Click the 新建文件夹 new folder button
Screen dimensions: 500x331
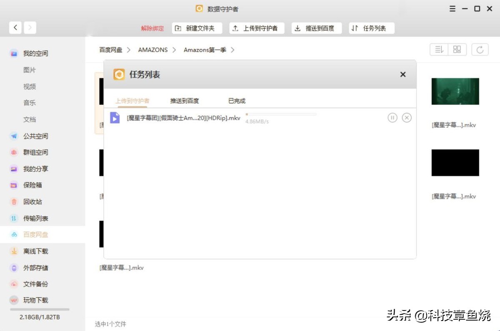[197, 28]
